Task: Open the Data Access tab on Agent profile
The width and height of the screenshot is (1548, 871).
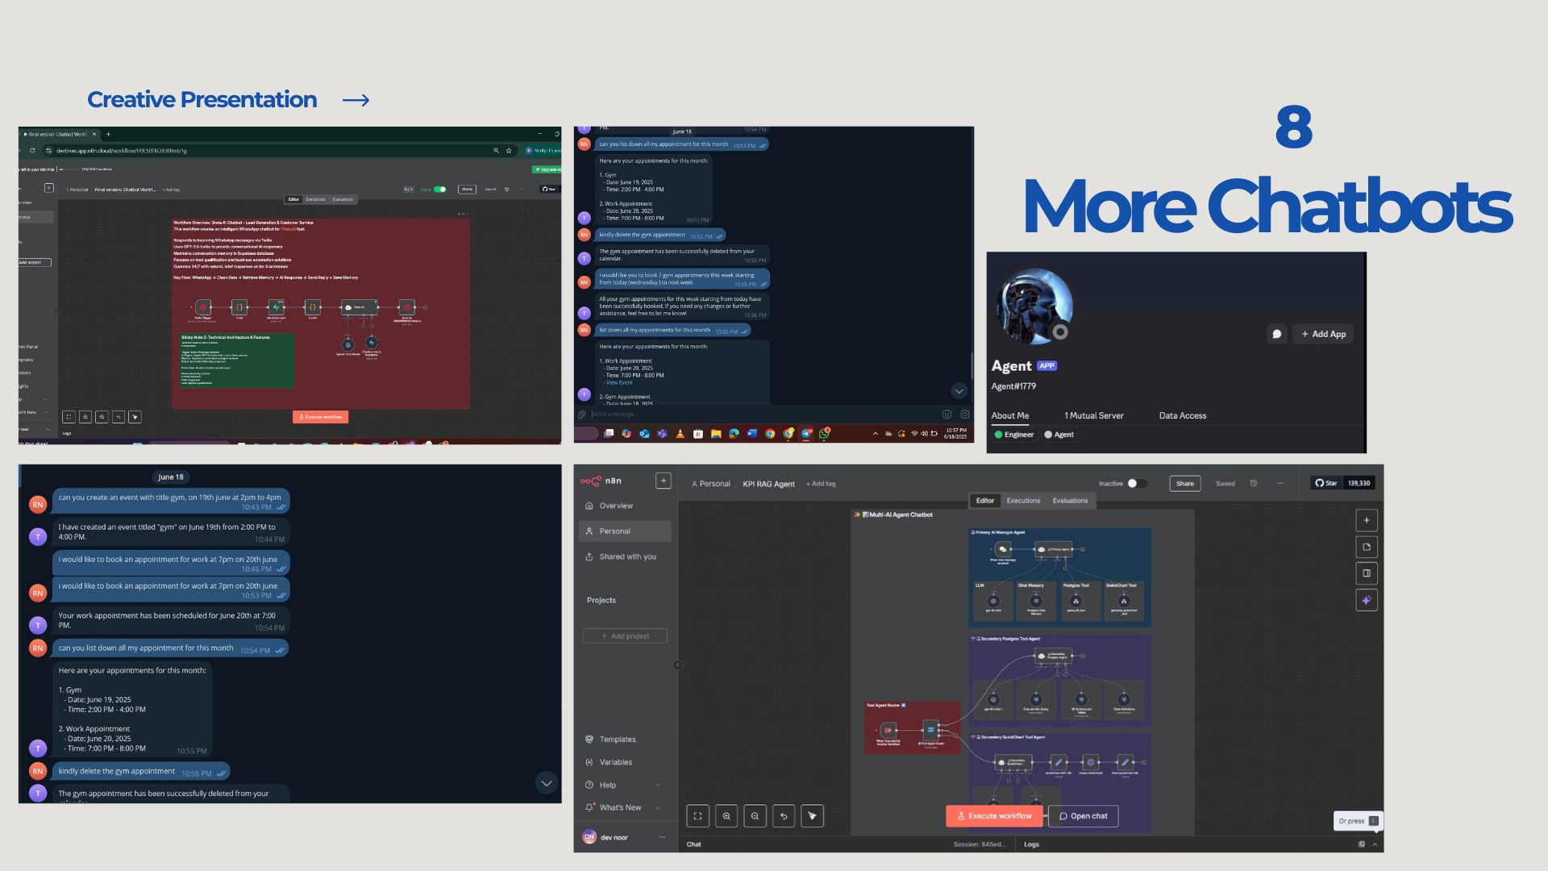Action: coord(1182,416)
